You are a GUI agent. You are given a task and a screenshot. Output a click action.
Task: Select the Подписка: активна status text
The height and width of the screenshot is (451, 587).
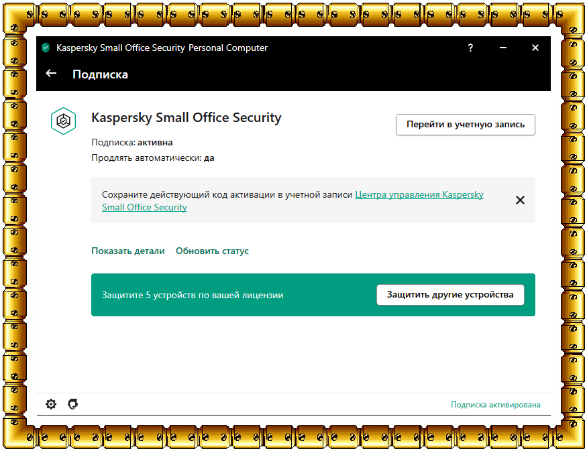pyautogui.click(x=131, y=143)
